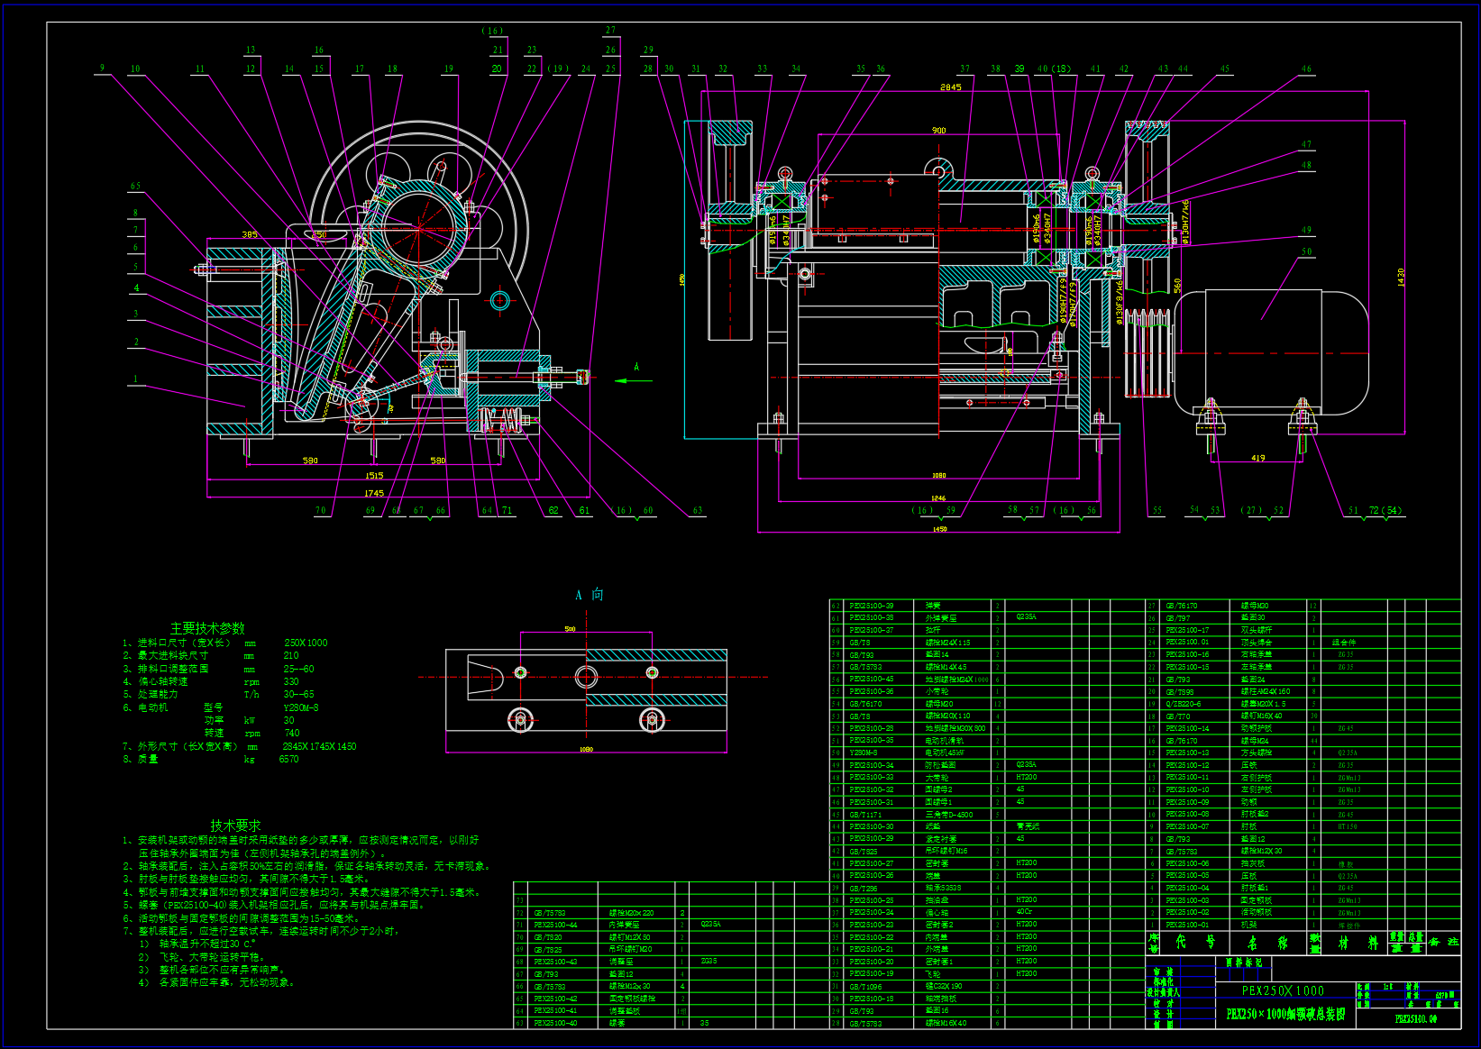Select the drawing title PEX250×1000细颚破总装图
Viewport: 1481px width, 1049px height.
point(1285,1014)
